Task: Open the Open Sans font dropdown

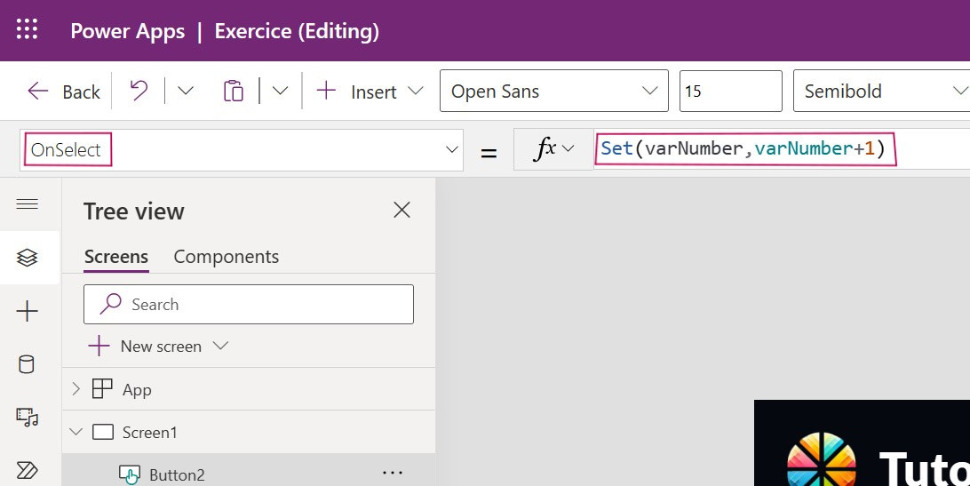Action: click(x=553, y=91)
